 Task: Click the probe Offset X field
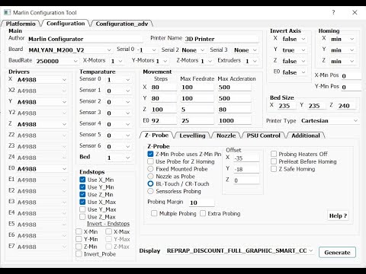click(246, 158)
